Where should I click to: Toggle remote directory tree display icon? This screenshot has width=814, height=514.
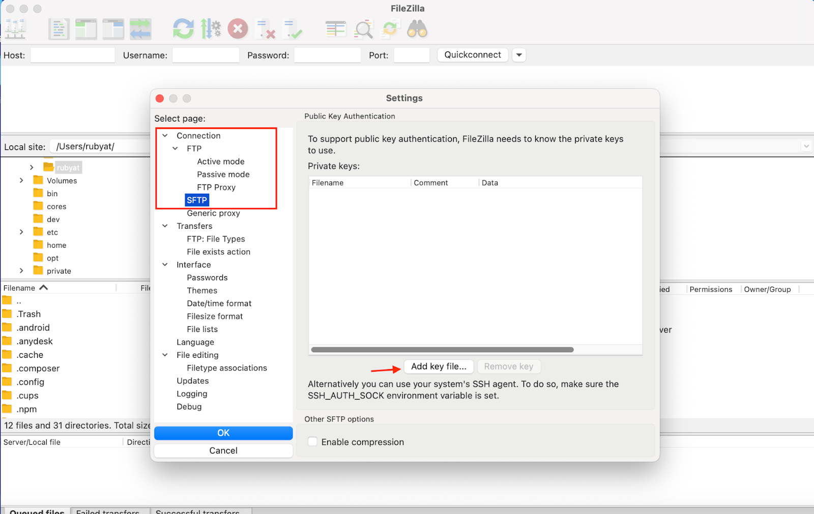[113, 29]
